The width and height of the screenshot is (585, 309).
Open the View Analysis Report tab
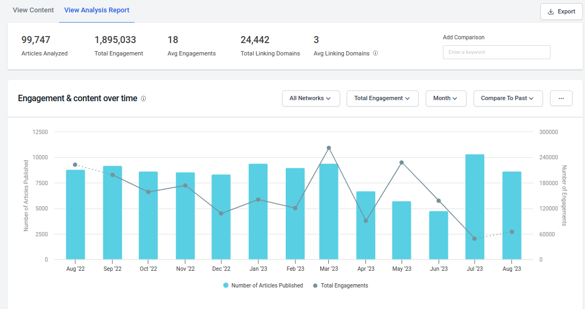tap(97, 10)
